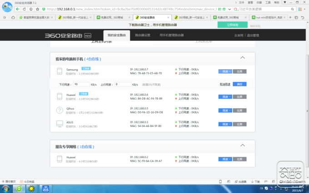Click the green shield security icon in address bar

[x=44, y=9]
